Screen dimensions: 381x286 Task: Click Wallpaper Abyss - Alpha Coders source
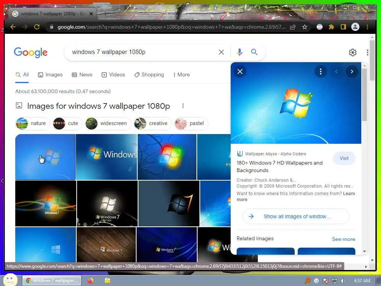(x=271, y=154)
